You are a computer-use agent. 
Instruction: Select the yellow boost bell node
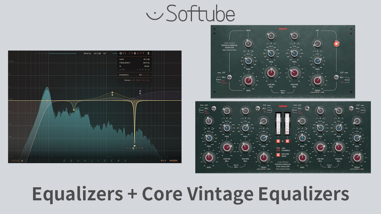(x=112, y=92)
